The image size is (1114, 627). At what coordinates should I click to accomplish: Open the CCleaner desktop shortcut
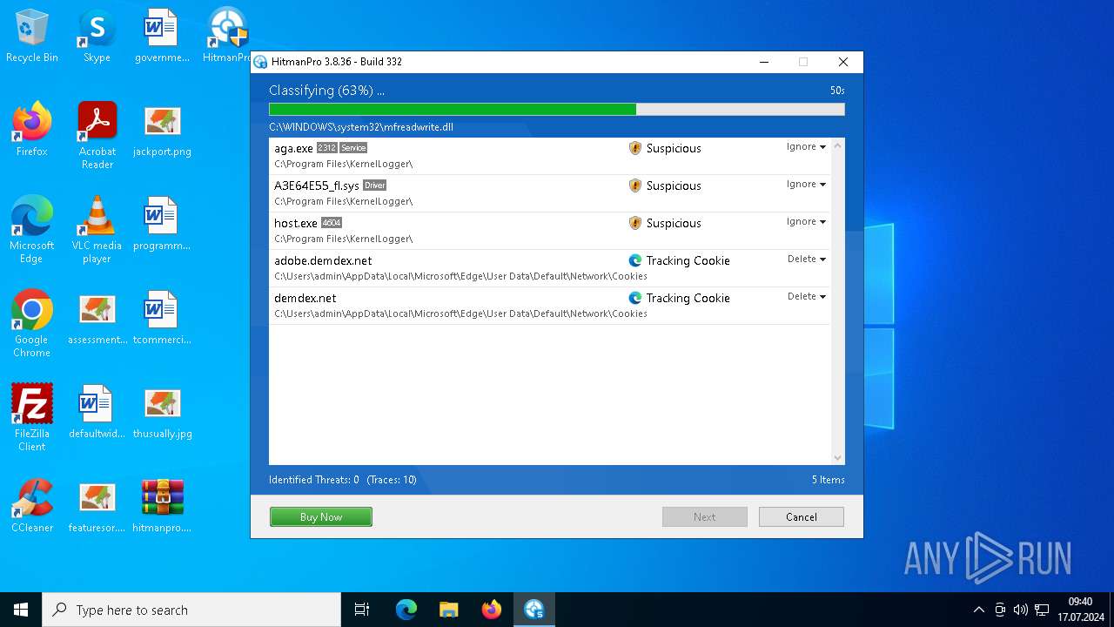click(32, 506)
